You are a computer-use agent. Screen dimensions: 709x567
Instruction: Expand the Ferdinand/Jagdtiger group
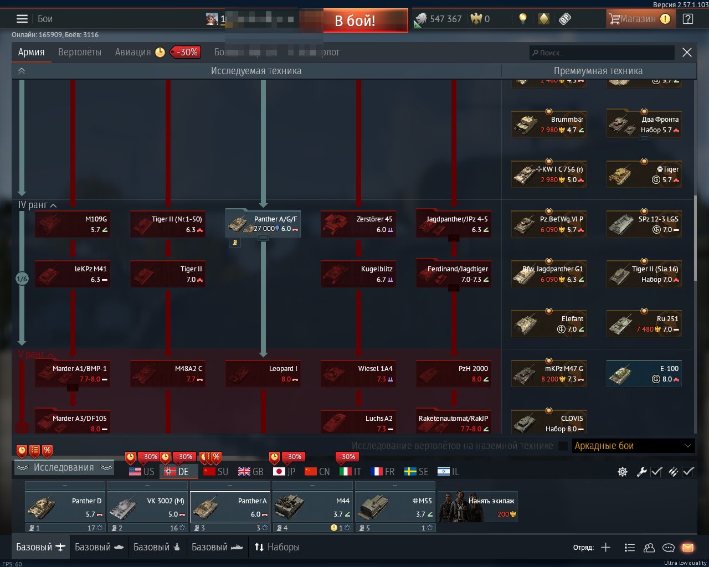[x=454, y=288]
